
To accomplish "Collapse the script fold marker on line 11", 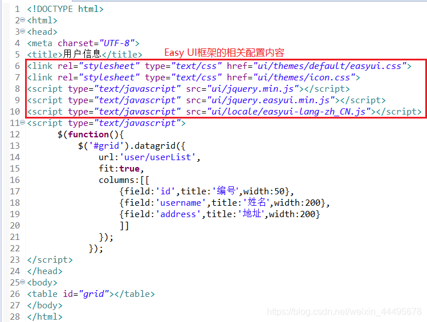I will [23, 123].
